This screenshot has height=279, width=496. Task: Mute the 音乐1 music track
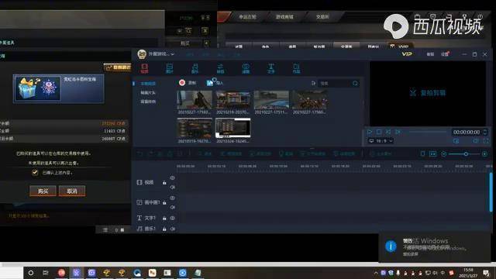click(x=172, y=229)
